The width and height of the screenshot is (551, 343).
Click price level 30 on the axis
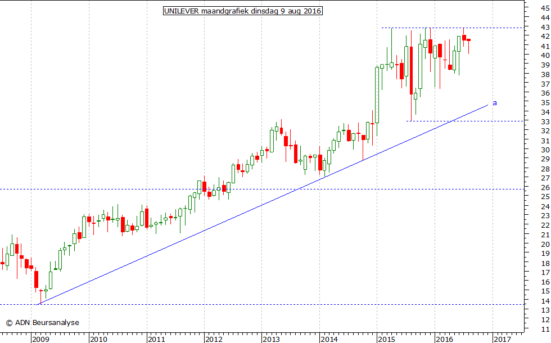(545, 150)
